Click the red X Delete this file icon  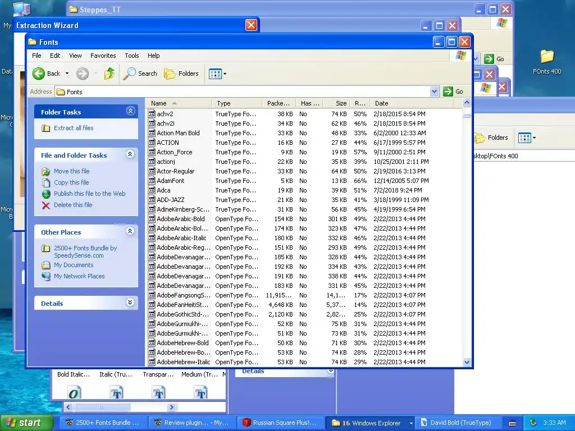pos(46,205)
